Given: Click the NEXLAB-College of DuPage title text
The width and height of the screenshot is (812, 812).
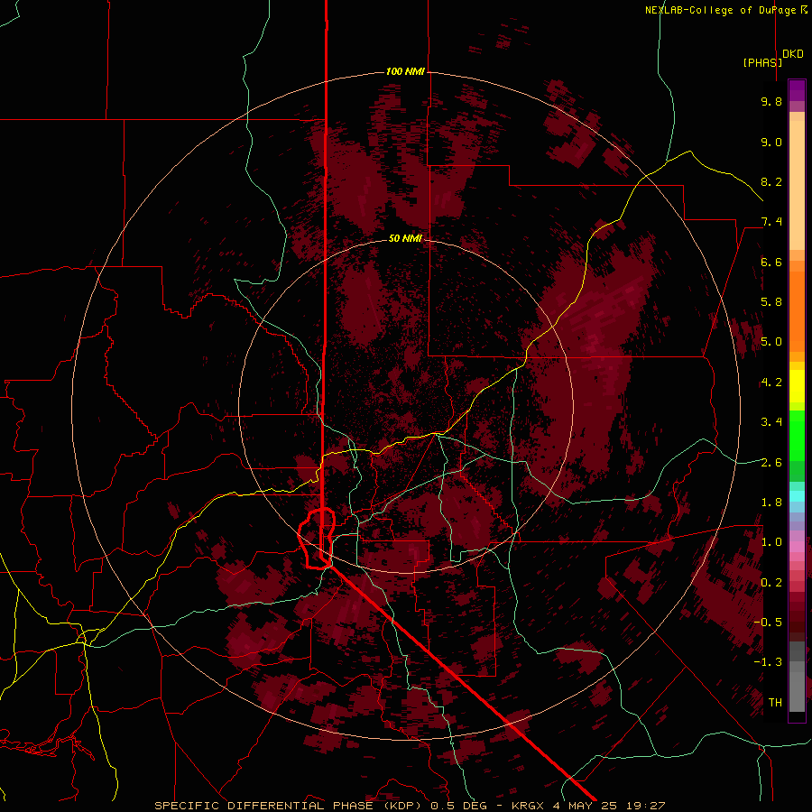Looking at the screenshot, I should coord(726,10).
